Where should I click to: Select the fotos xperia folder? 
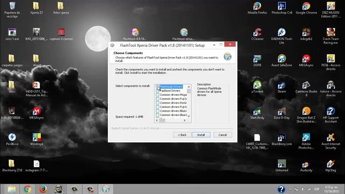click(61, 8)
